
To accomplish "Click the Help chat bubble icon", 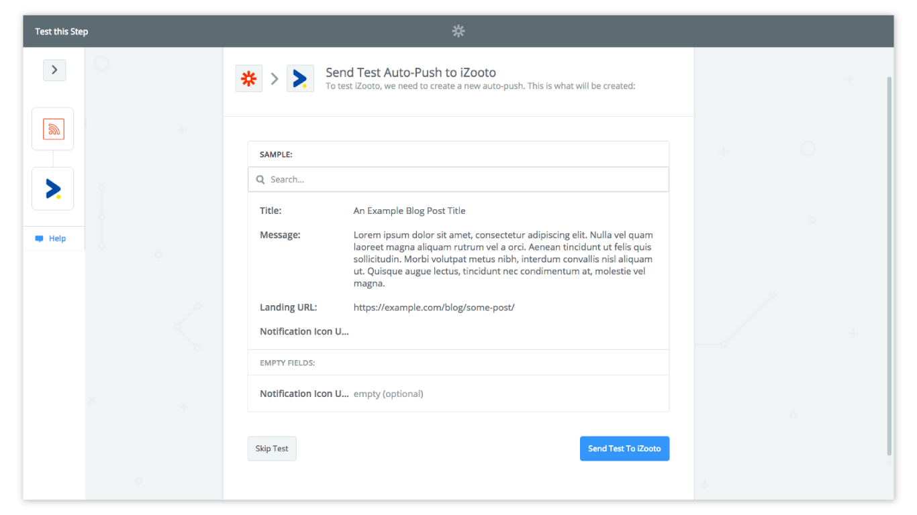I will pos(39,239).
